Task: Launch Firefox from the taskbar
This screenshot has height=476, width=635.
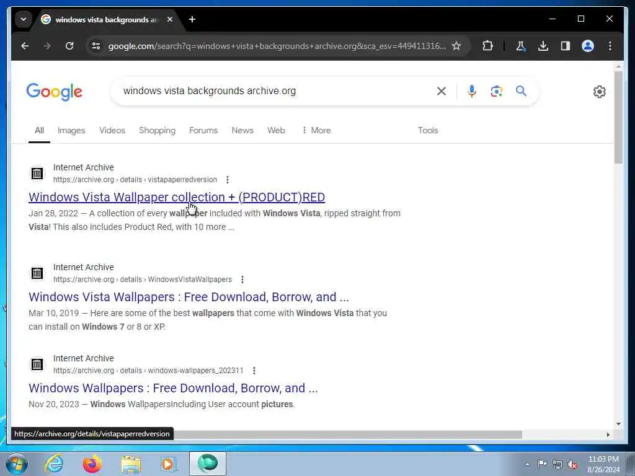Action: coord(92,464)
